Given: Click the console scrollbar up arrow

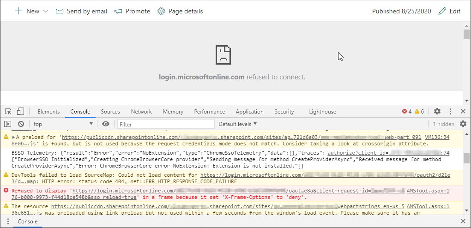Looking at the screenshot, I should [x=466, y=135].
